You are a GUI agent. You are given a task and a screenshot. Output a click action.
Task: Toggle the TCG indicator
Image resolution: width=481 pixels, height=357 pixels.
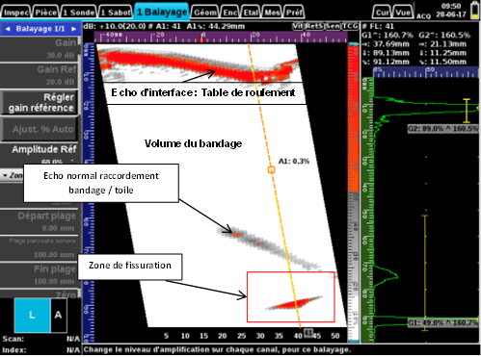(350, 26)
